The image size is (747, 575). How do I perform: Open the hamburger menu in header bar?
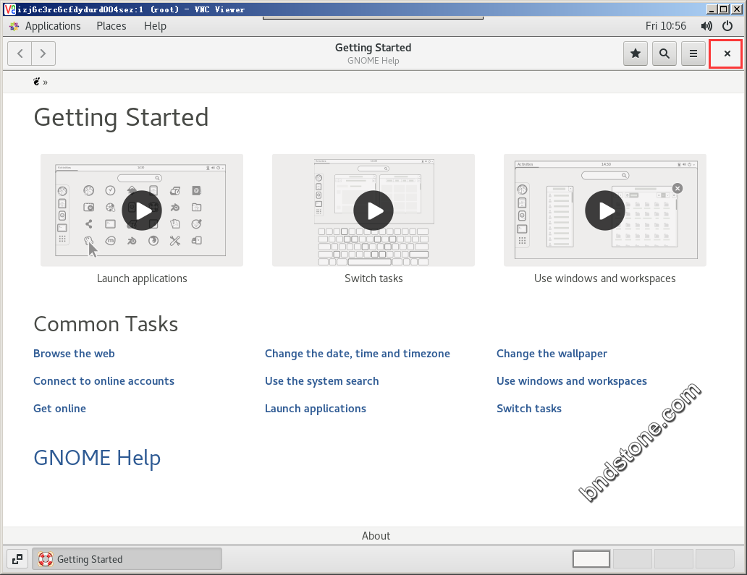click(693, 54)
